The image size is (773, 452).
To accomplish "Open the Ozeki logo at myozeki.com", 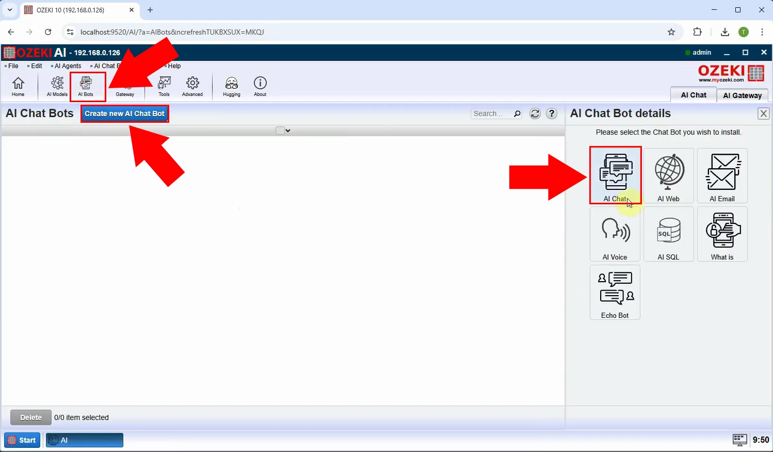I will pos(731,73).
